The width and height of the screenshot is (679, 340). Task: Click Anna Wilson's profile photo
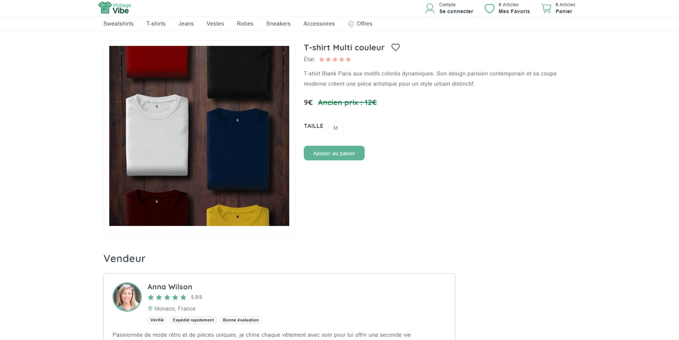pyautogui.click(x=126, y=297)
